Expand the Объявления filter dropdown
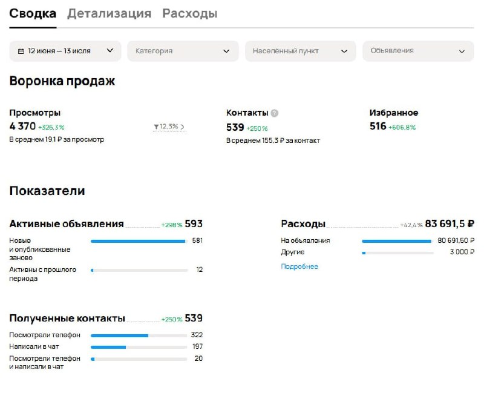The width and height of the screenshot is (484, 399). (418, 51)
